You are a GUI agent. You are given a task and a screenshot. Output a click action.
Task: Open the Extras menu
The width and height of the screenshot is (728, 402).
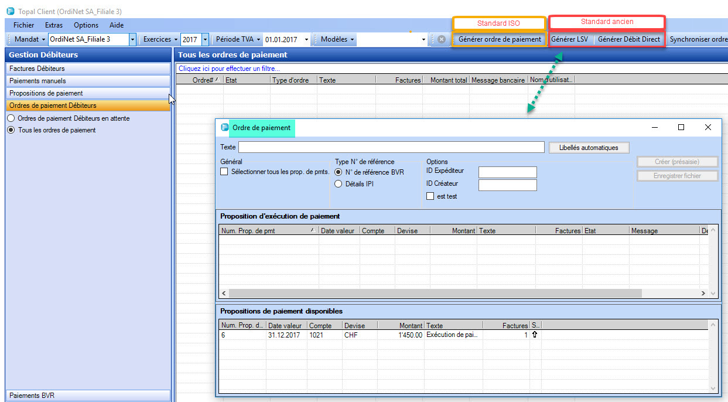pos(53,25)
